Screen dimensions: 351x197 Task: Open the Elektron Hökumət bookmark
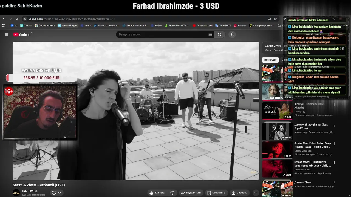[x=135, y=25]
